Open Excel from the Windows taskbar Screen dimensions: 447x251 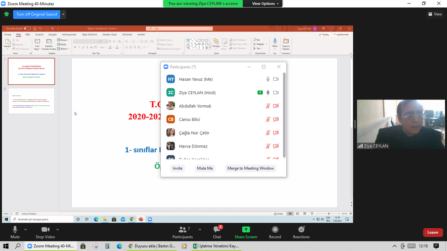click(x=217, y=246)
